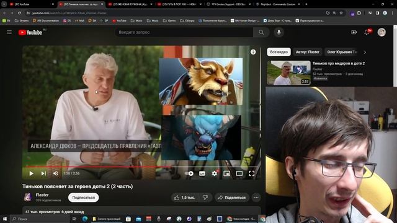This screenshot has width=397, height=223.
Task: Open Microsoft Edge from taskbar
Action: click(x=85, y=219)
